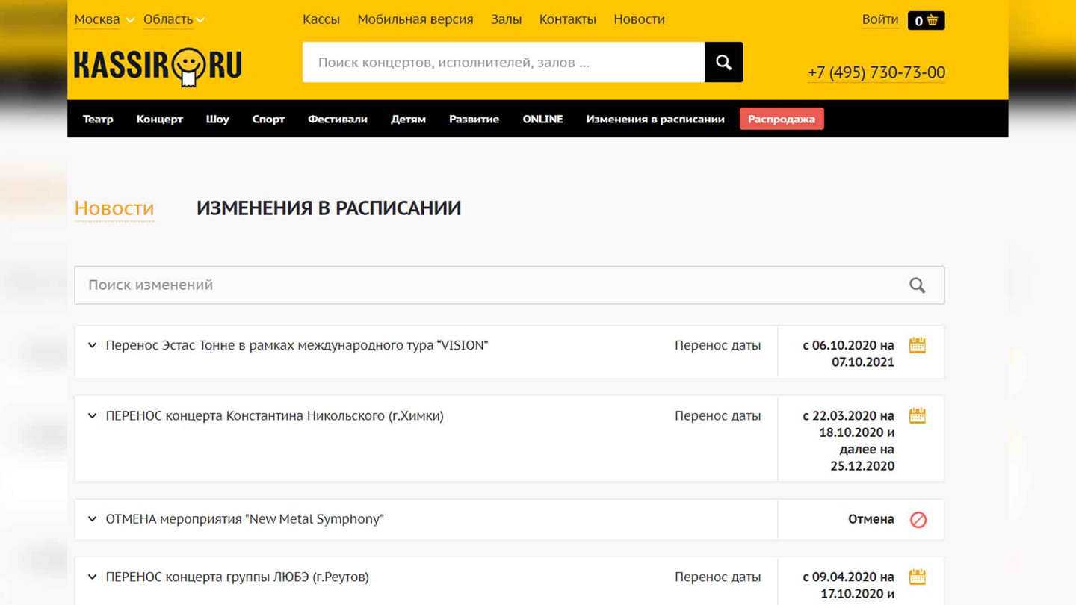
Task: Expand the Константина Никольского concert entry
Action: [x=92, y=415]
